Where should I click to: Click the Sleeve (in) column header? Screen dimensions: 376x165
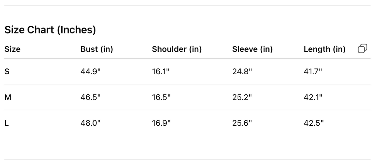pos(252,49)
